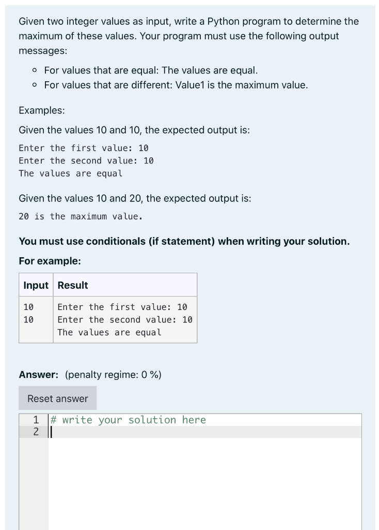Screen dimensions: 379x530
Task: Click the Reset answer button
Action: pyautogui.click(x=57, y=398)
